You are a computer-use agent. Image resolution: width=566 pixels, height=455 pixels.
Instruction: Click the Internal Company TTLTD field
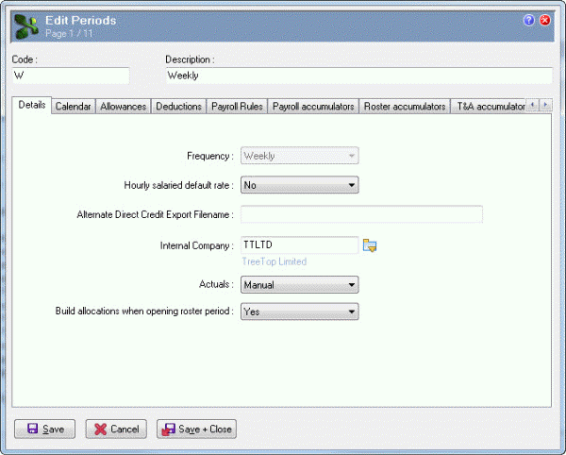[300, 245]
